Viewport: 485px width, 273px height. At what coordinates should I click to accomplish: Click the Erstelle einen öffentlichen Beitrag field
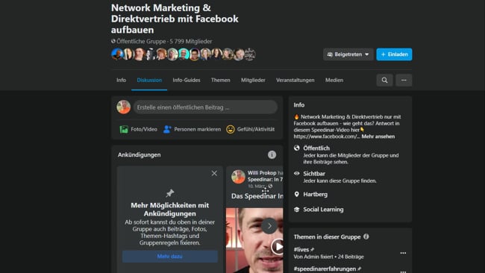(205, 107)
